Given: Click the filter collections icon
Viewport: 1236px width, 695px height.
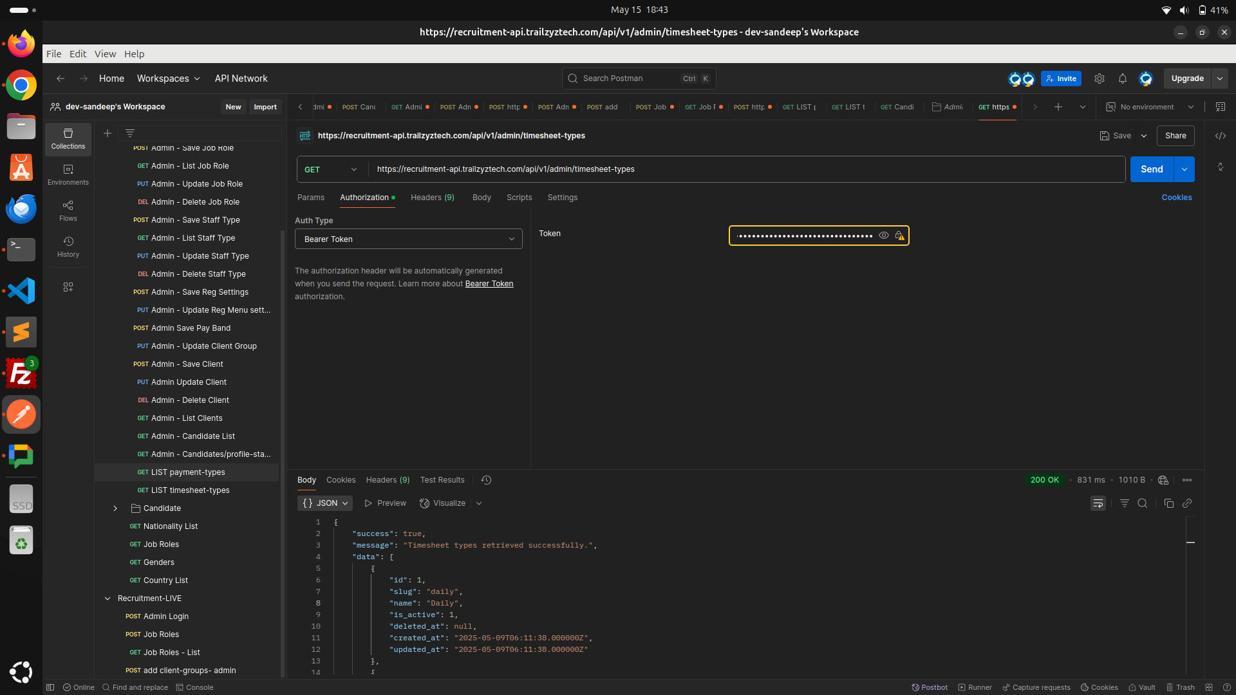Looking at the screenshot, I should pos(130,133).
